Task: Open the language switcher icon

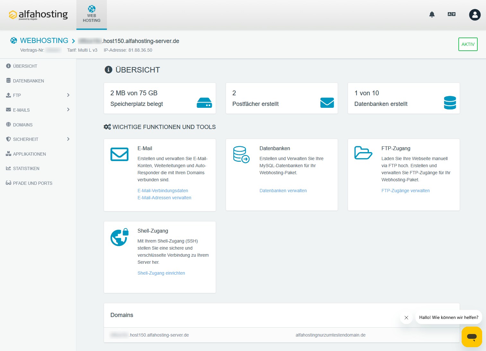Action: tap(451, 14)
